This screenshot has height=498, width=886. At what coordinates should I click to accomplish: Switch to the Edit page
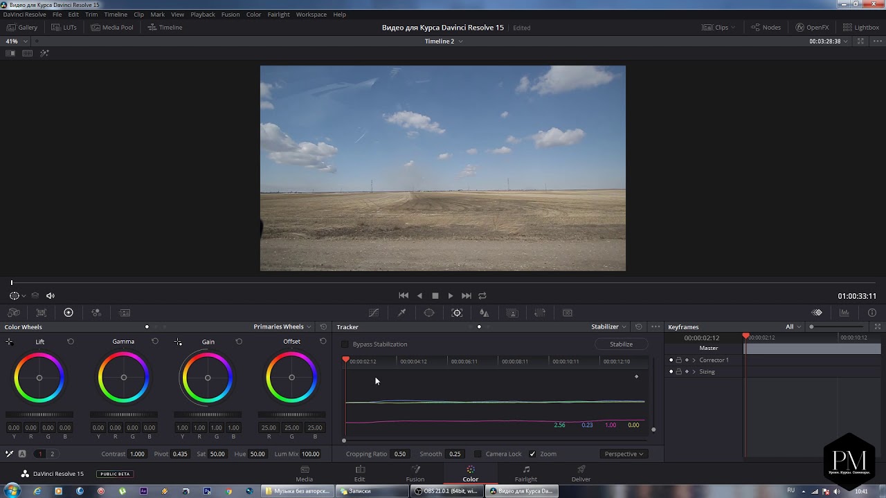coord(360,474)
